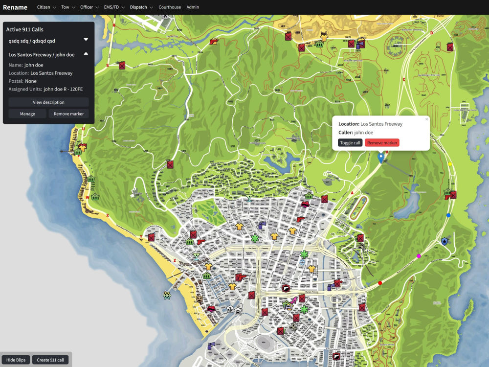Click the blue dot blip on the east highway

[x=448, y=215]
